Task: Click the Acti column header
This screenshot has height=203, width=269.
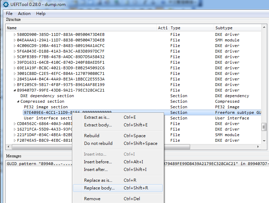Action: click(x=163, y=28)
